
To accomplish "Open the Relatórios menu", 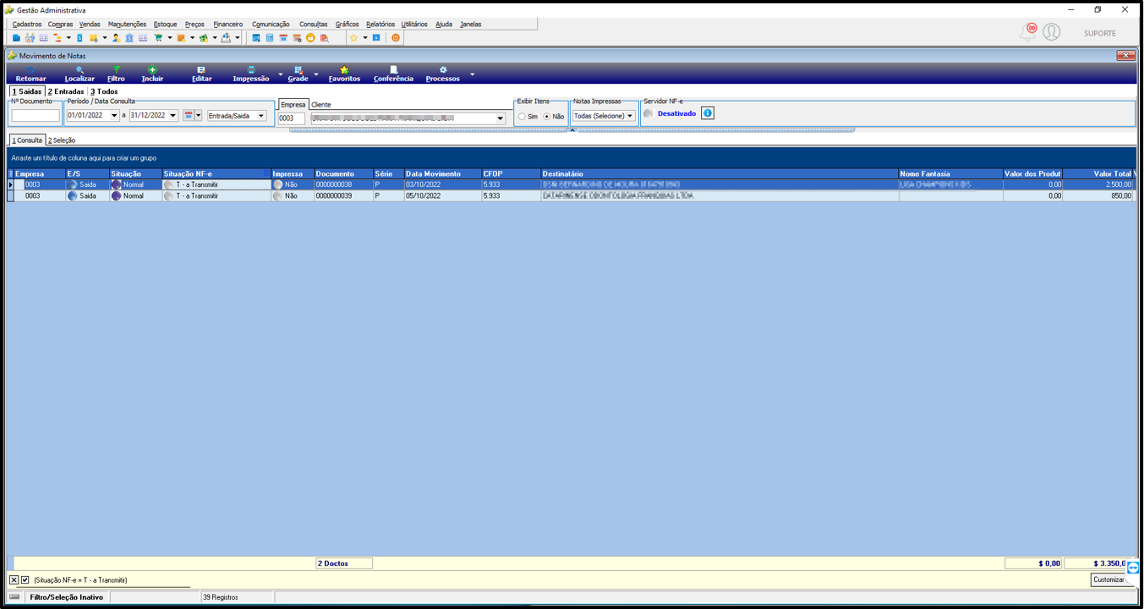I will click(x=380, y=25).
